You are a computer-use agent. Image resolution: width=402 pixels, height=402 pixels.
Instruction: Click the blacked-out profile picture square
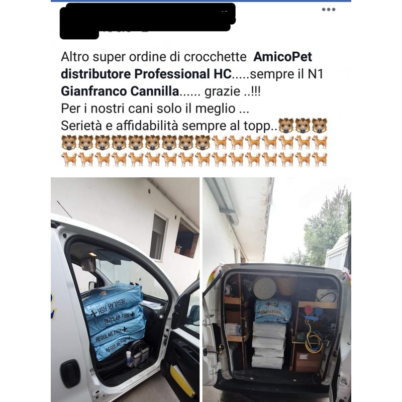(x=79, y=24)
